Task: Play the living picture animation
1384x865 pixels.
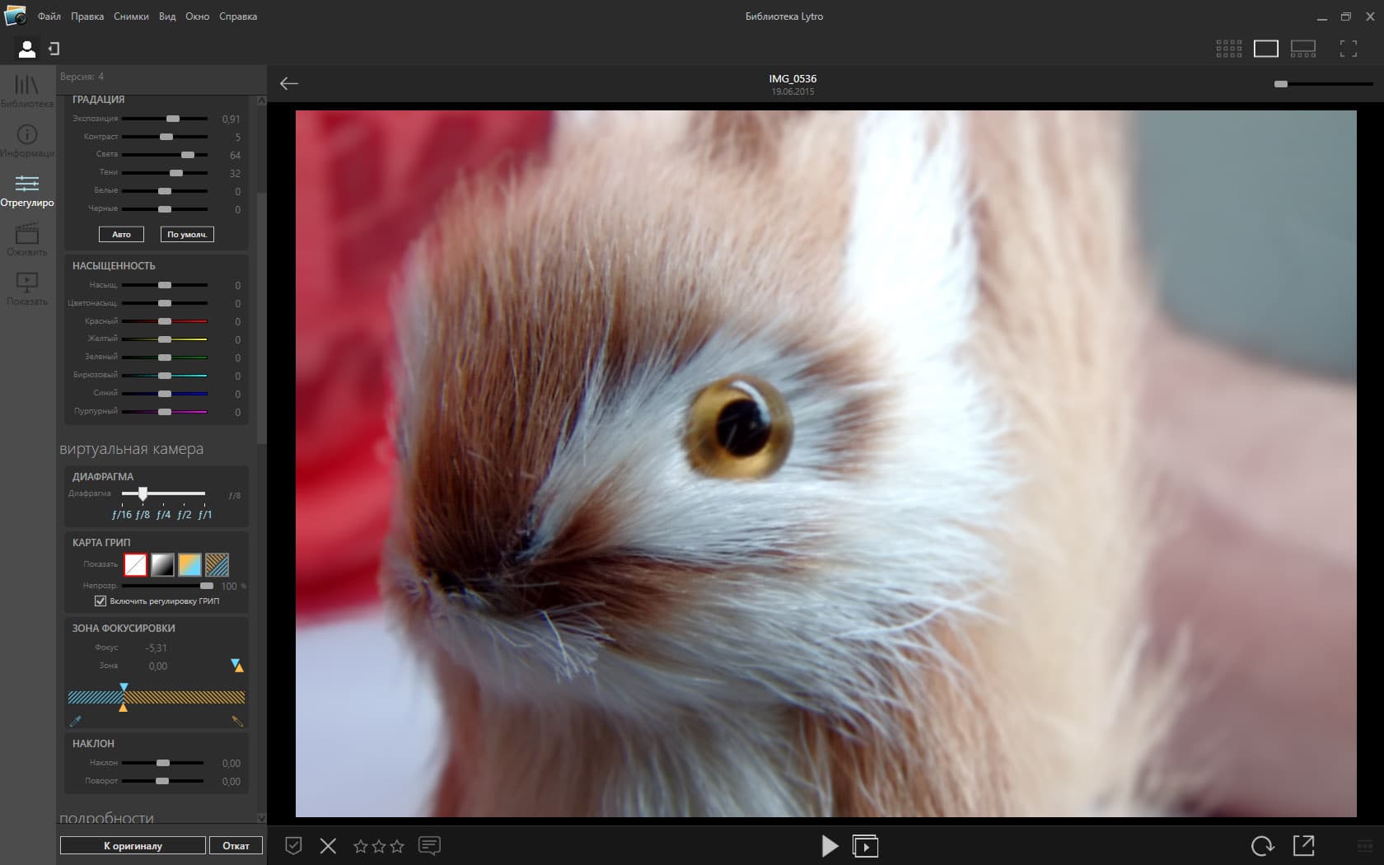Action: click(830, 846)
